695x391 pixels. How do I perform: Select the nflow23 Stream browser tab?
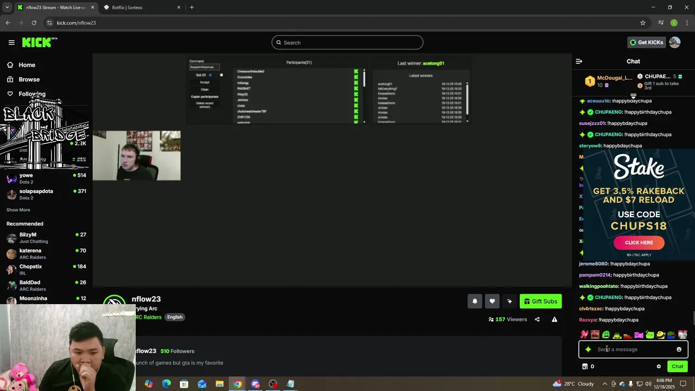click(55, 7)
